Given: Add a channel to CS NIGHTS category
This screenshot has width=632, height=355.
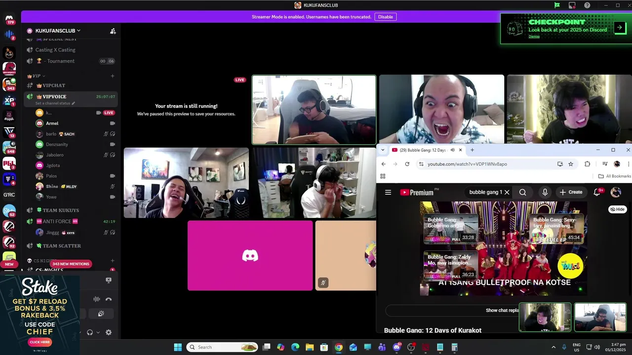Looking at the screenshot, I should (x=113, y=260).
